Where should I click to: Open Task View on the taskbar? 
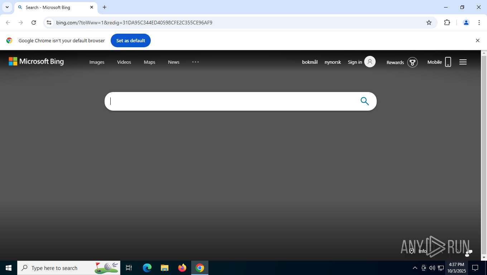point(129,268)
